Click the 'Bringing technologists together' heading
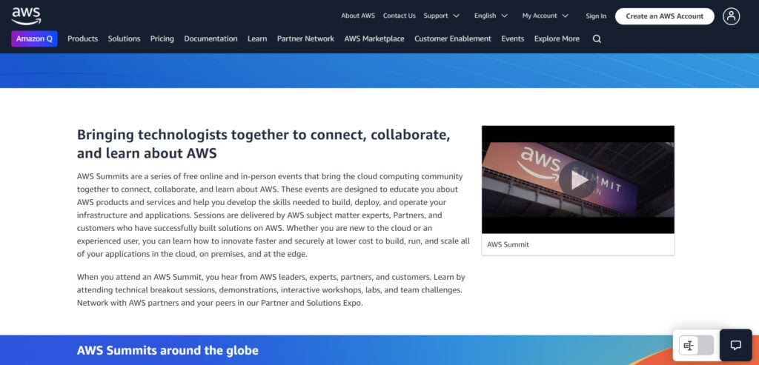The image size is (759, 365). click(x=264, y=144)
